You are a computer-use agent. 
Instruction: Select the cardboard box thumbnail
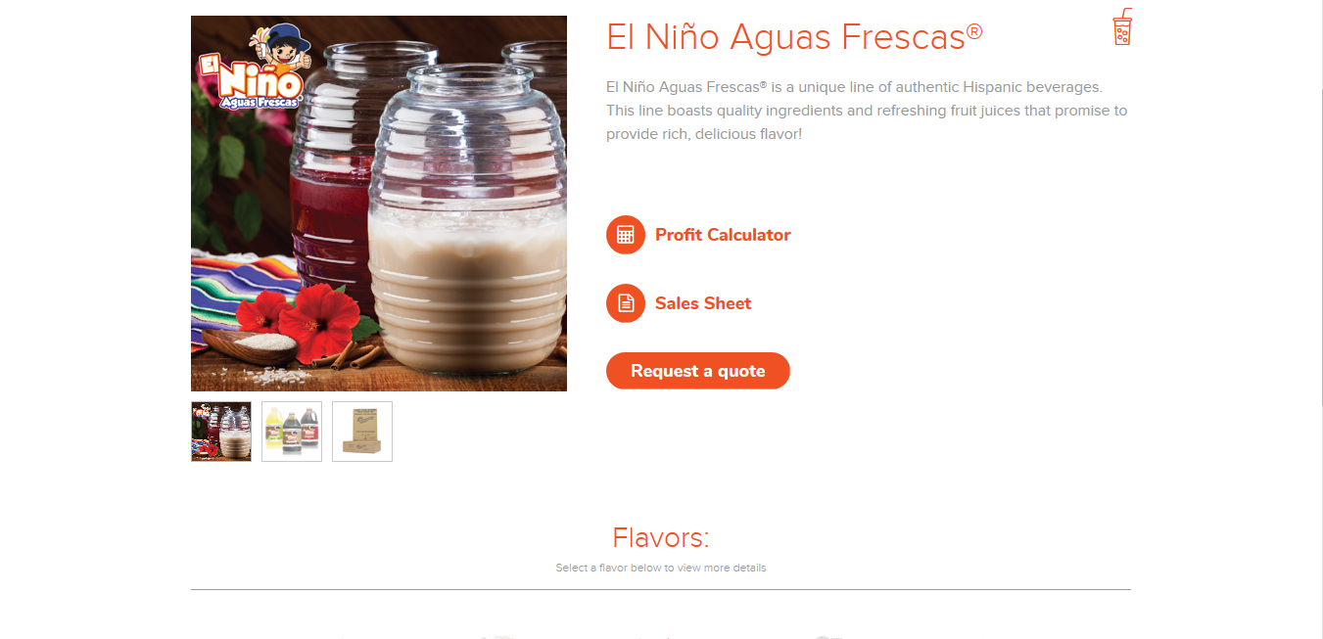362,432
